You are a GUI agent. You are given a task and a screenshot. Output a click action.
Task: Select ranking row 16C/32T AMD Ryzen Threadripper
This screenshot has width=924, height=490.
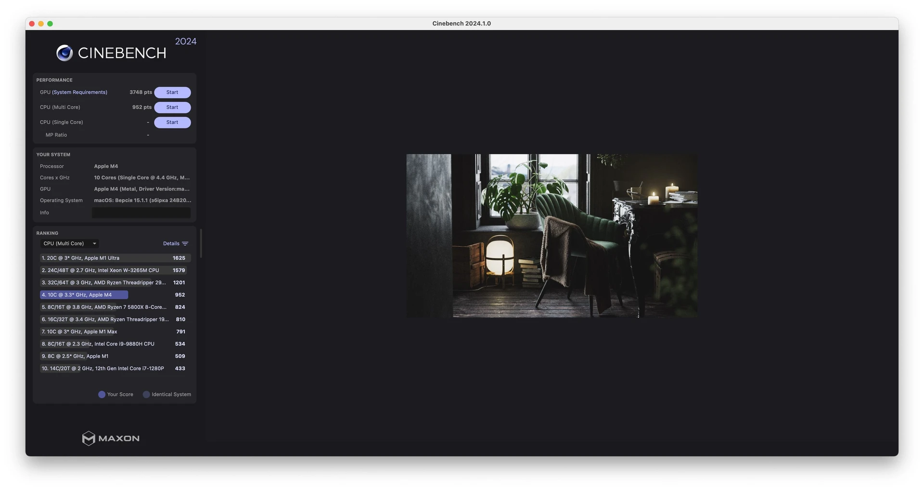click(115, 319)
